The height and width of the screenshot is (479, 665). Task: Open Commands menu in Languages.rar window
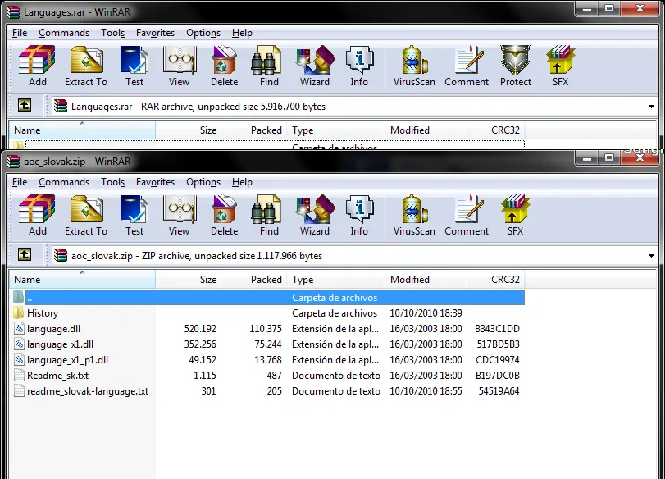(64, 33)
